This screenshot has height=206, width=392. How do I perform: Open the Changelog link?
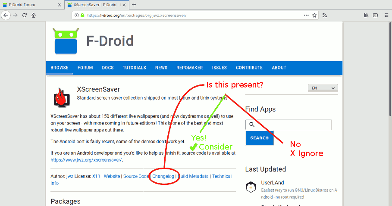pos(163,176)
